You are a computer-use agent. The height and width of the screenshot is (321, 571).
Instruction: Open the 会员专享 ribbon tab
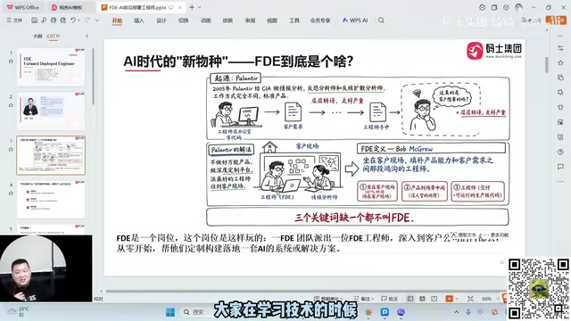pyautogui.click(x=320, y=21)
